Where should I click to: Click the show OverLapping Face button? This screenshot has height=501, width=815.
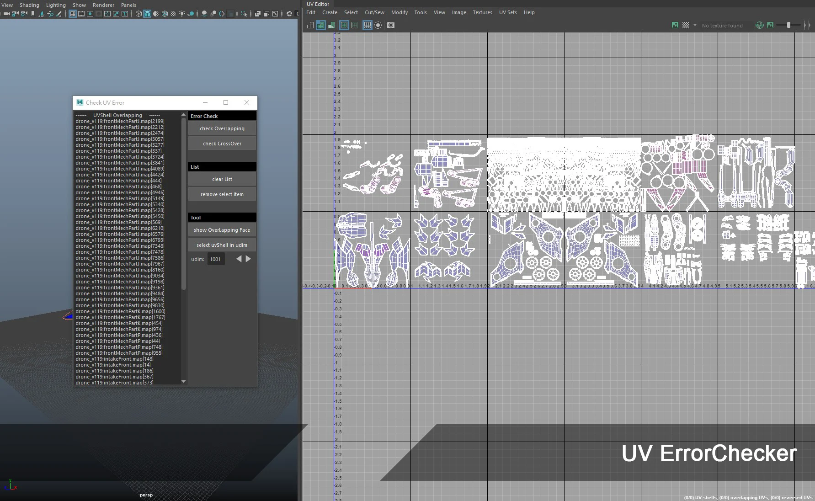point(222,230)
